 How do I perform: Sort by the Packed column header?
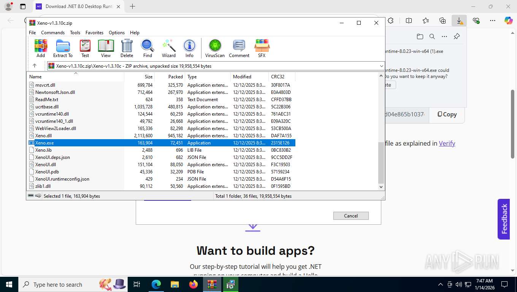coord(170,76)
